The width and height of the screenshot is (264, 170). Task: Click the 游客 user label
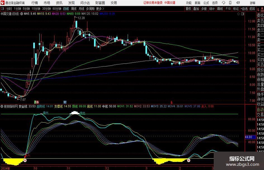[253, 3]
